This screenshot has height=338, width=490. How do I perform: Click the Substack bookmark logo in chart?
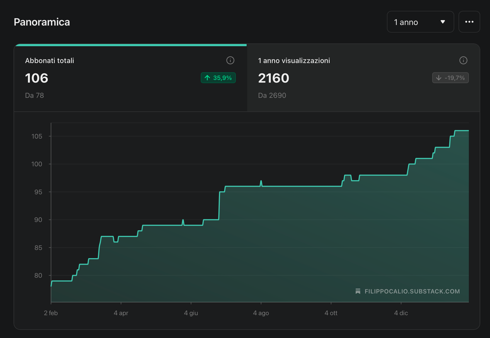tap(358, 291)
